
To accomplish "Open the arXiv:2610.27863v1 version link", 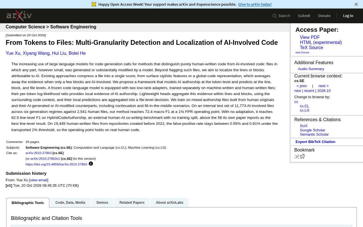I will [x=45, y=159].
